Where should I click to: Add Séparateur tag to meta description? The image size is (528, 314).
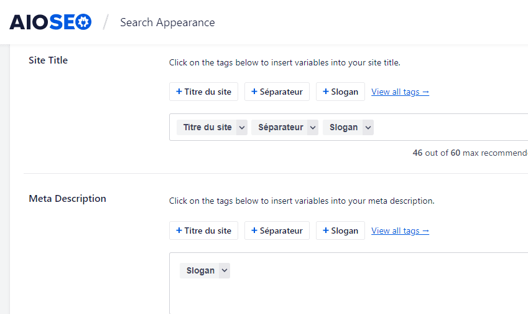coord(277,231)
